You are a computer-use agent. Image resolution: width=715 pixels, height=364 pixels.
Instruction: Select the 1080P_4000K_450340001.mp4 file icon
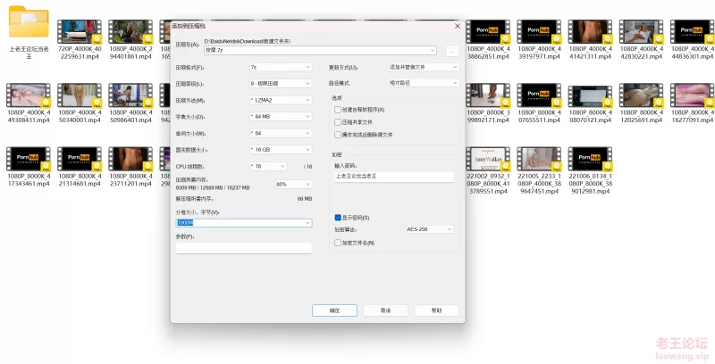(80, 95)
